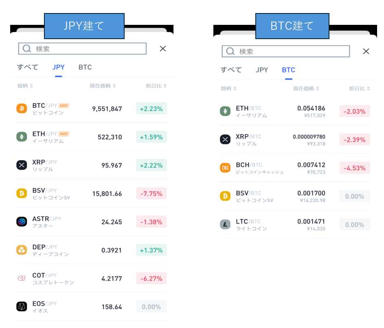Sort by 現在価格 in JPY panel
This screenshot has height=328, width=384.
coord(103,86)
